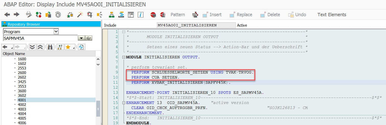Select screen 4001 in object list
Screen dimensions: 386x125
(22, 100)
